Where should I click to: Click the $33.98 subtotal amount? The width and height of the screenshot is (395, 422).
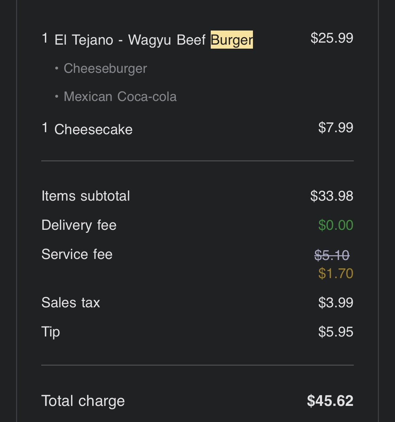pos(332,196)
